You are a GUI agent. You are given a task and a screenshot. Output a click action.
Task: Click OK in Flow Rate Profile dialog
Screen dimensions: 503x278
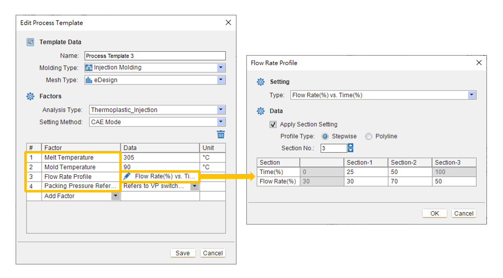coord(435,213)
